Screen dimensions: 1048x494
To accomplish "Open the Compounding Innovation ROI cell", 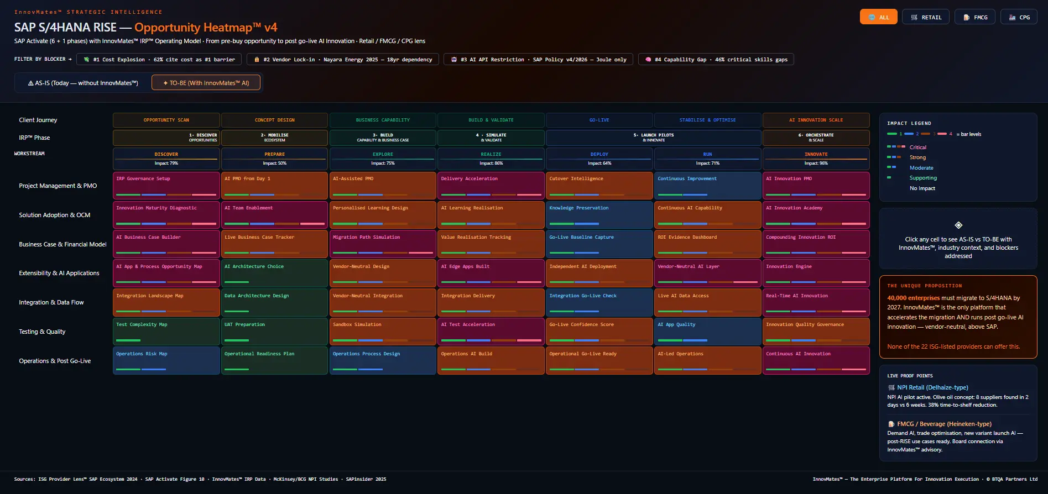I will coord(816,244).
